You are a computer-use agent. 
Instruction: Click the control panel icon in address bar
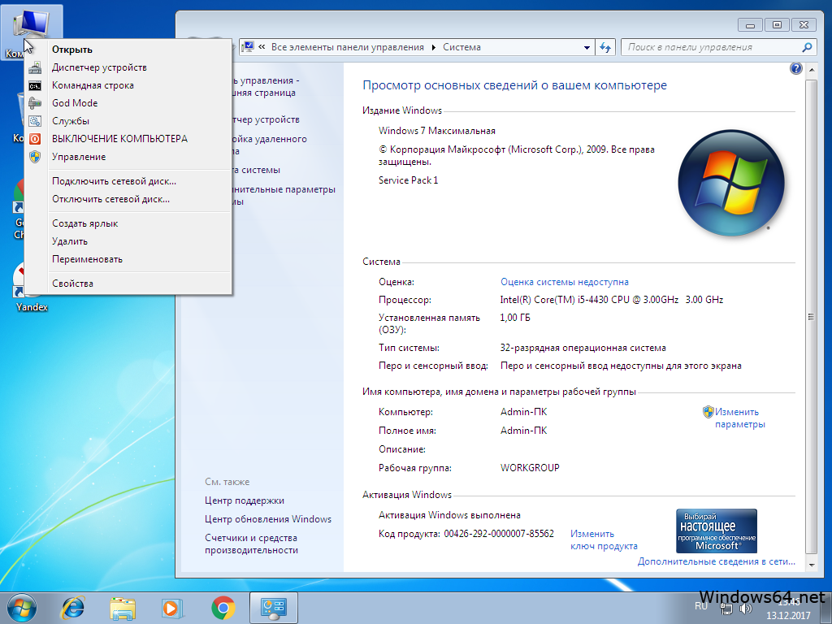pos(247,47)
